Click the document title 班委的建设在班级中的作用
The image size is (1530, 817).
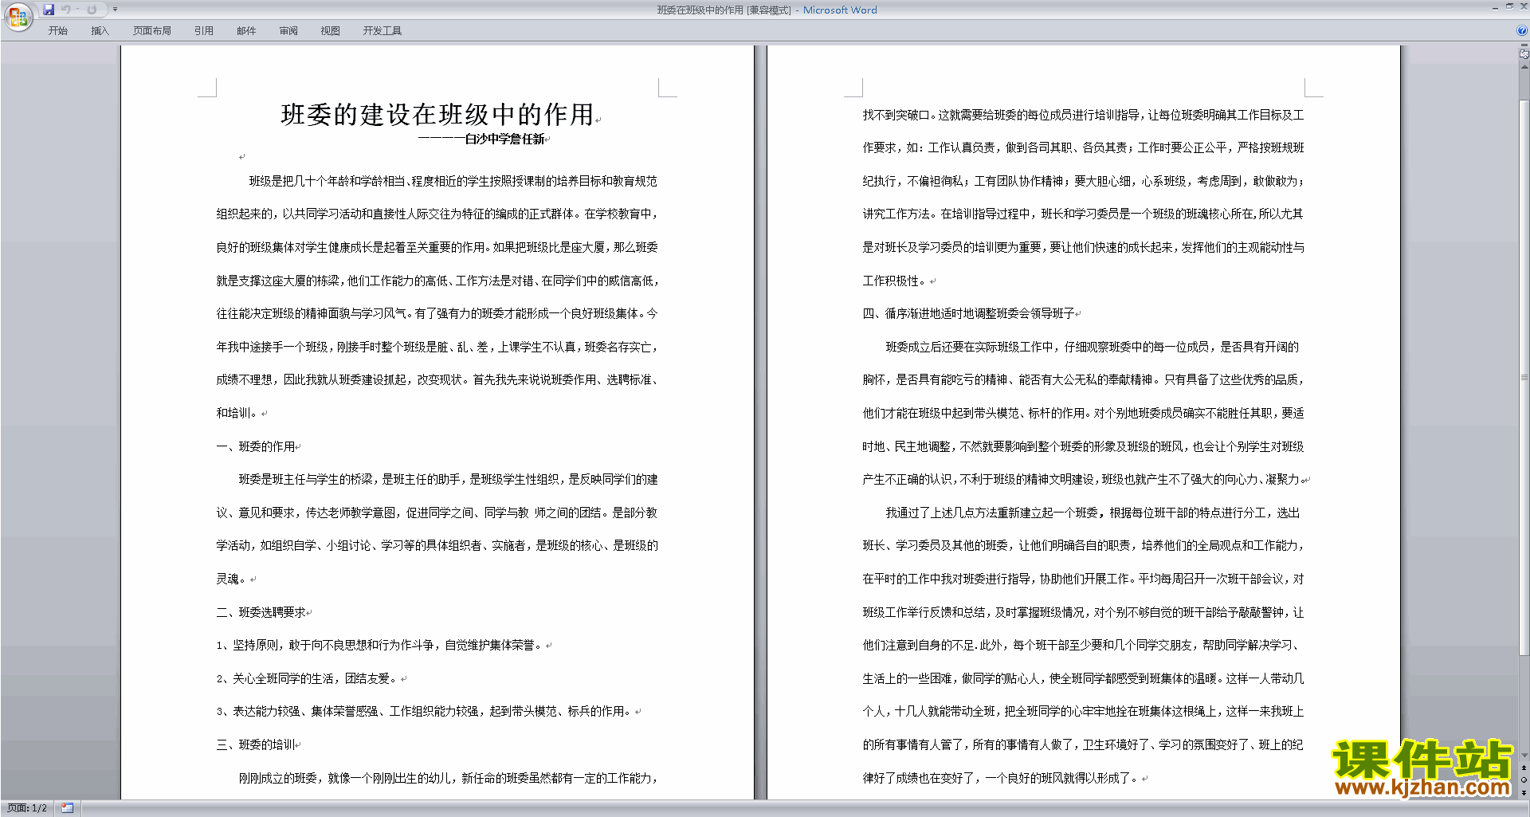point(437,115)
